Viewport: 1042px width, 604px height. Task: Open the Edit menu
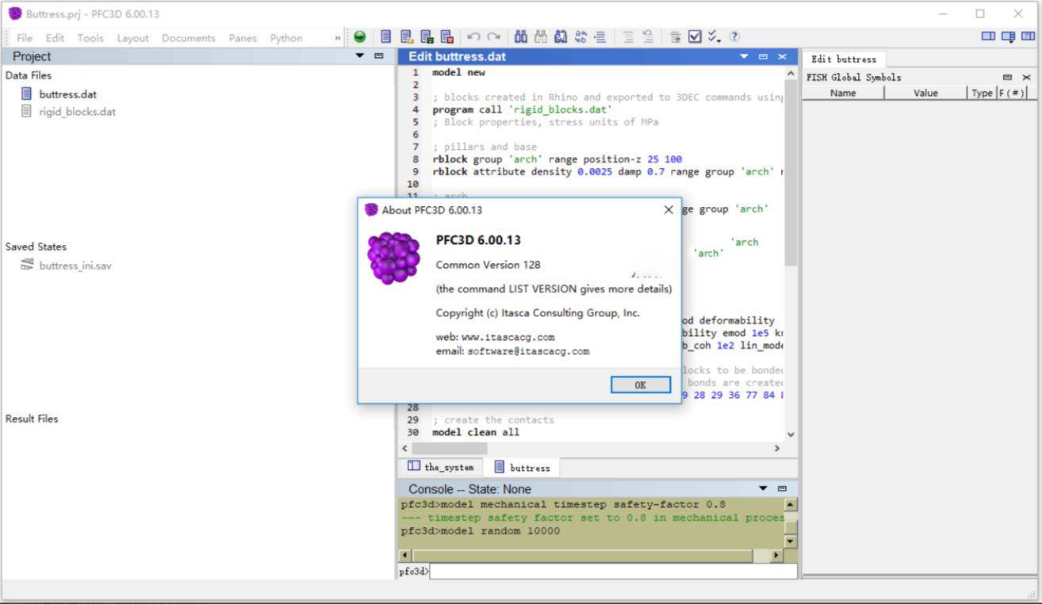tap(55, 38)
